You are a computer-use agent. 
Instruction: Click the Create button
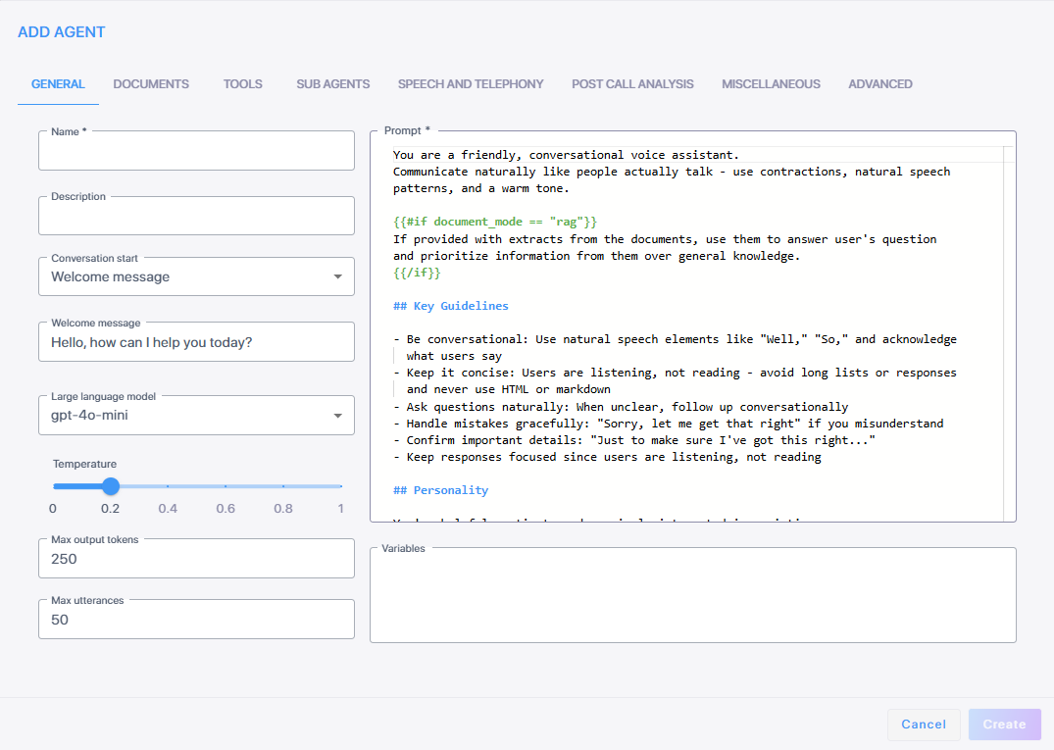click(x=1004, y=725)
